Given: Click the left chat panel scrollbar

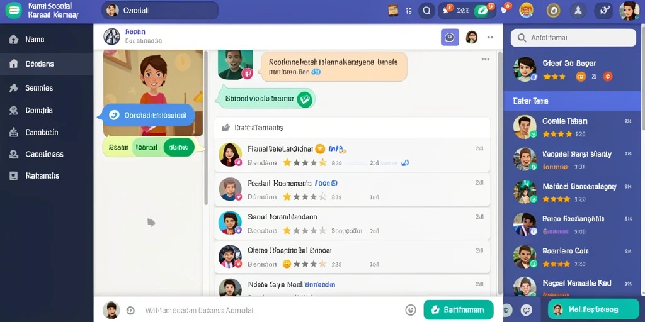Looking at the screenshot, I should pyautogui.click(x=206, y=127).
